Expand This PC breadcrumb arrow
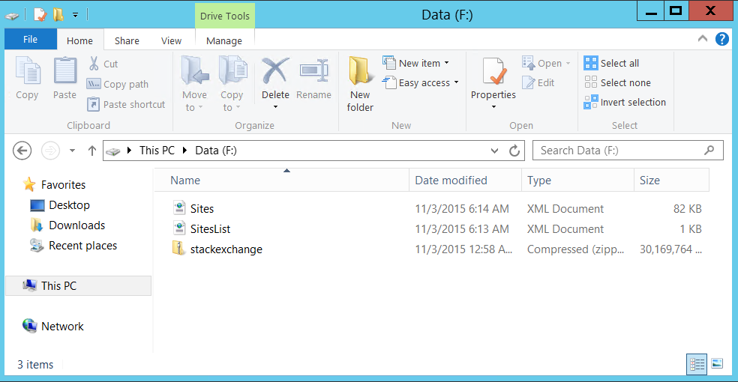 [185, 151]
